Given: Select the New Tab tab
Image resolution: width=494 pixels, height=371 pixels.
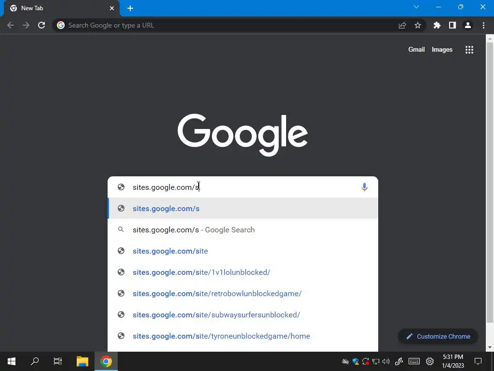Looking at the screenshot, I should point(61,8).
